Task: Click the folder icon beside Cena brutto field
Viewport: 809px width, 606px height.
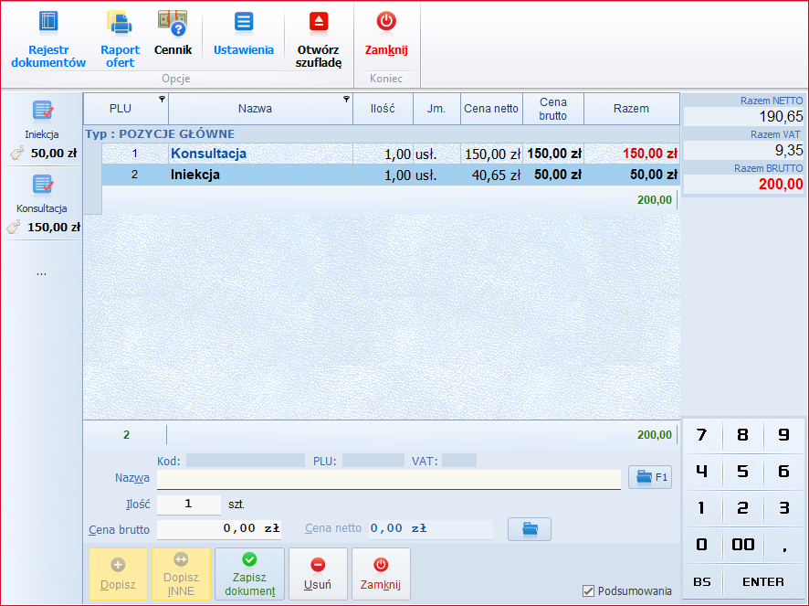Action: click(x=530, y=528)
